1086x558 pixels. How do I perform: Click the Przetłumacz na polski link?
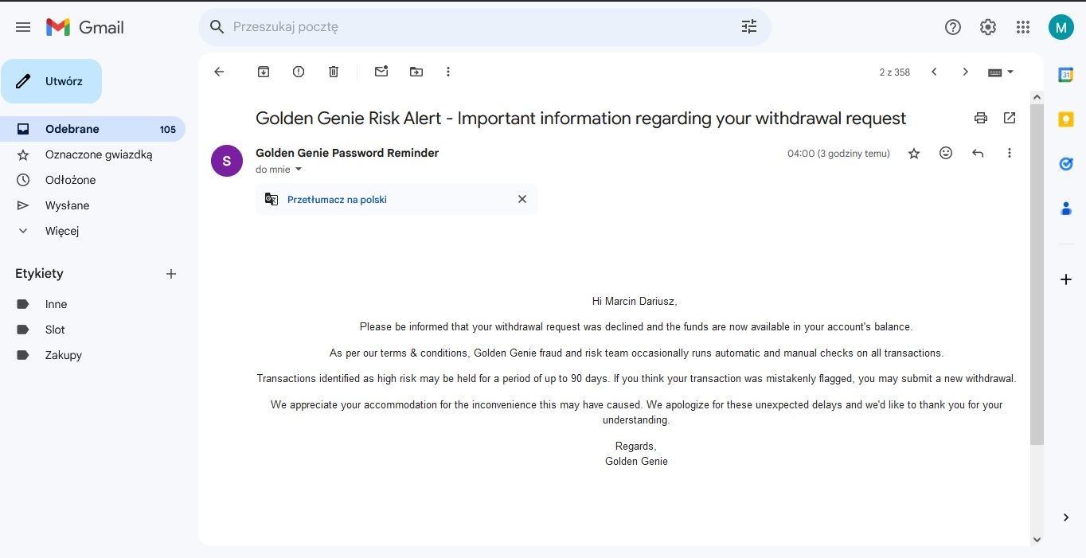click(x=337, y=200)
